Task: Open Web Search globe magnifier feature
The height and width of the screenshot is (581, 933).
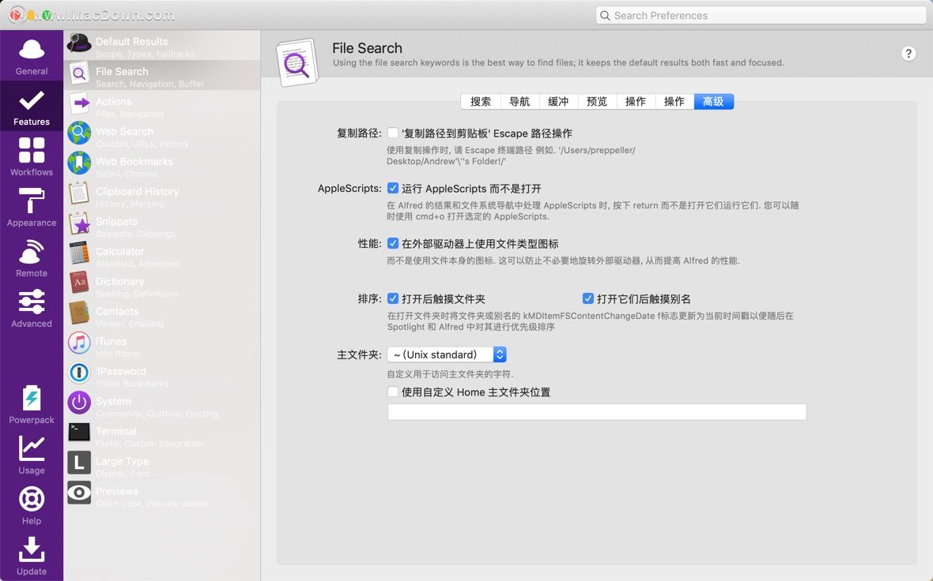Action: (79, 133)
